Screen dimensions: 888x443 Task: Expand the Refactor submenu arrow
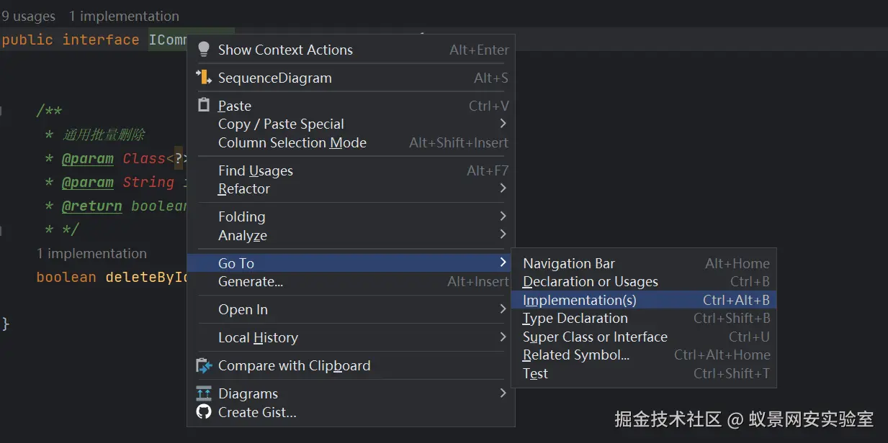pos(503,188)
